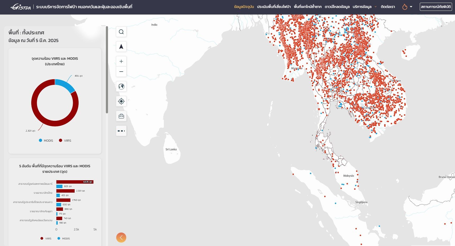Zoom out with the minus button

121,72
